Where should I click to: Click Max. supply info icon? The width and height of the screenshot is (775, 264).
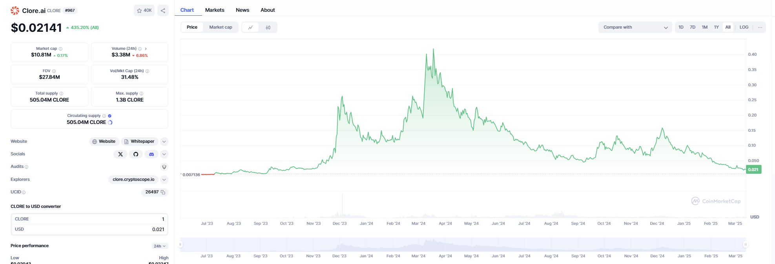point(141,93)
